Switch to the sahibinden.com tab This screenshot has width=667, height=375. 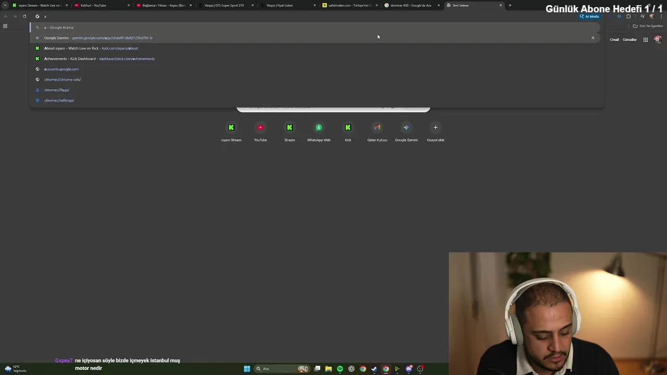[x=350, y=5]
